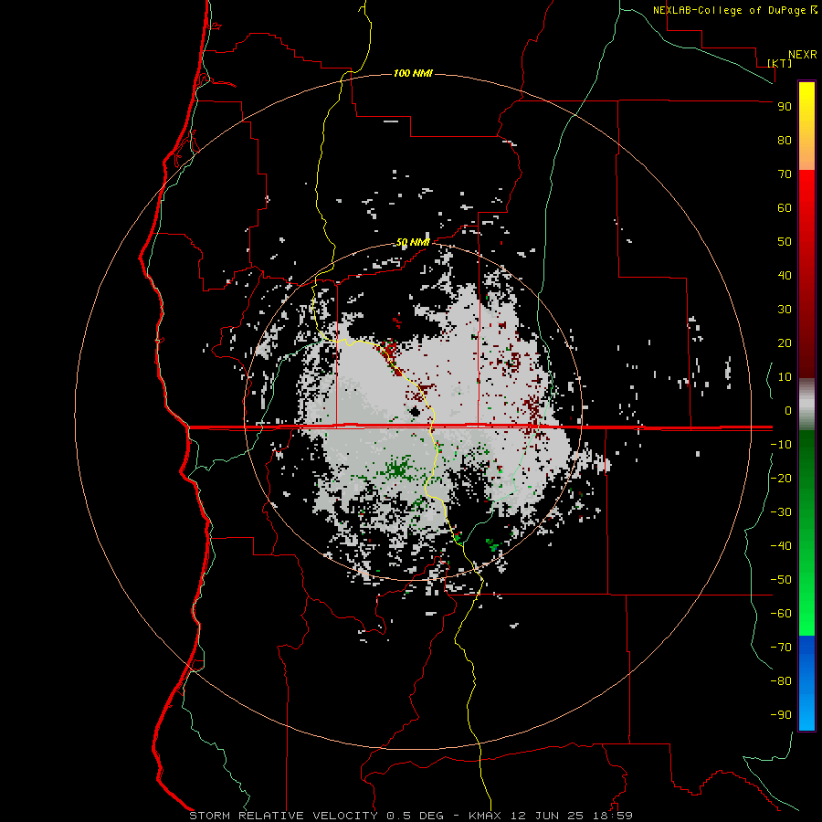Viewport: 822px width, 822px height.
Task: Click the -30 value on velocity scale
Action: click(781, 512)
